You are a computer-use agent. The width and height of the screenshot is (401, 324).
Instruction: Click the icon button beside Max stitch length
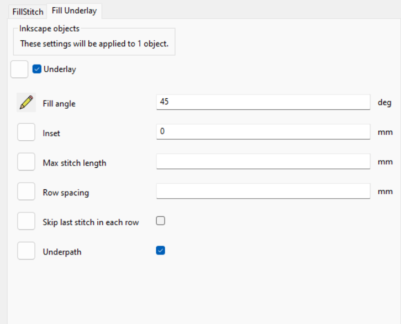(x=26, y=162)
